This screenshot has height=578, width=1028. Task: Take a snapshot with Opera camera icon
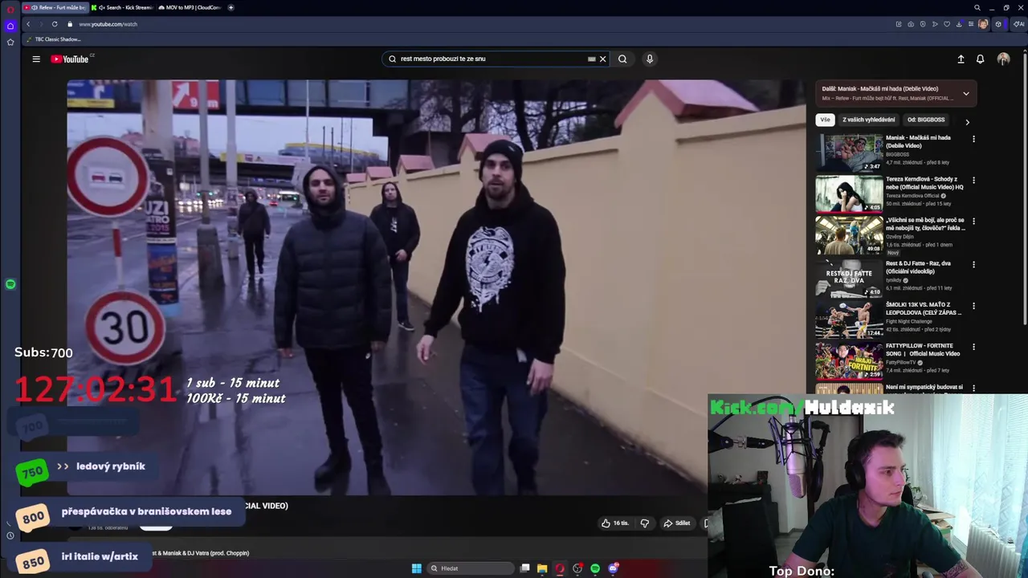(x=911, y=24)
